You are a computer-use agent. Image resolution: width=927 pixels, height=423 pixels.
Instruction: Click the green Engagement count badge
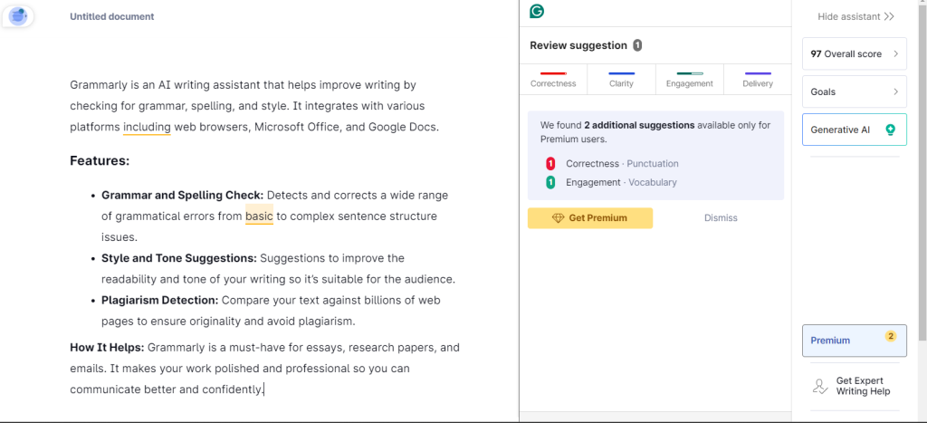550,182
